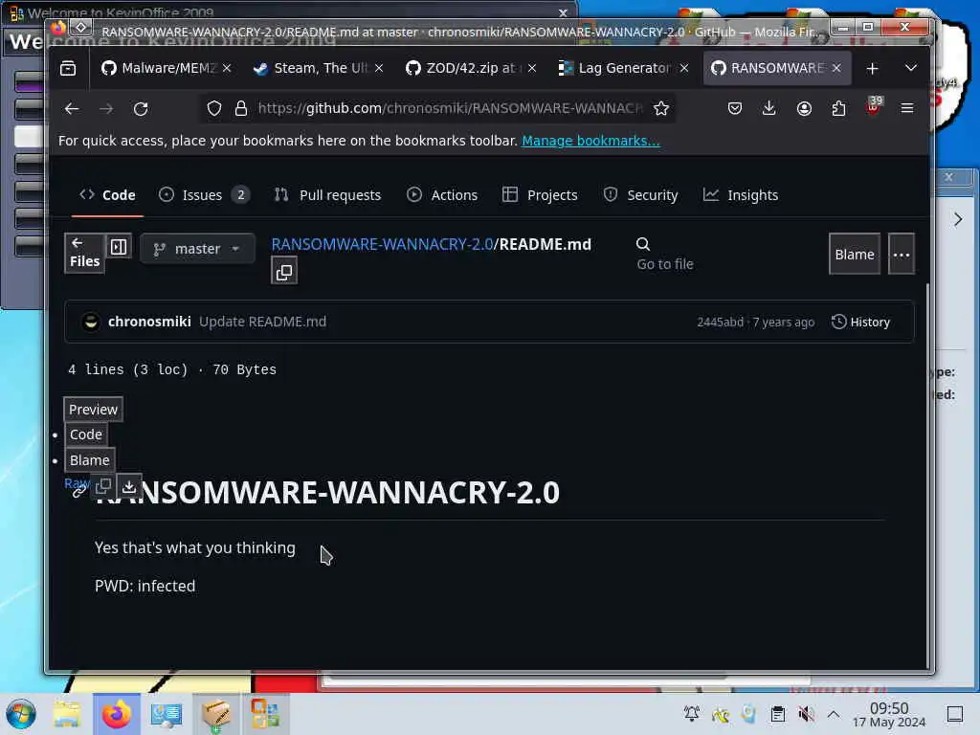Expand the list all tabs chevron
Image resolution: width=980 pixels, height=735 pixels.
point(911,68)
